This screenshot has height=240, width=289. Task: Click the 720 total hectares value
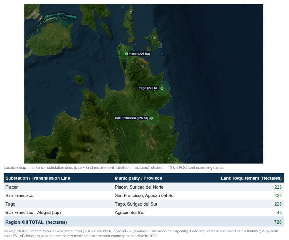pyautogui.click(x=278, y=222)
